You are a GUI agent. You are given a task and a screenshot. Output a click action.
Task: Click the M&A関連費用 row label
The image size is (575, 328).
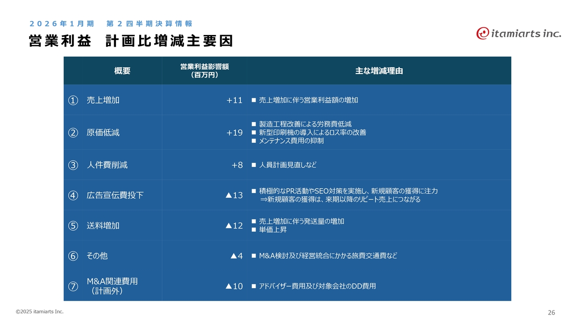click(x=112, y=282)
